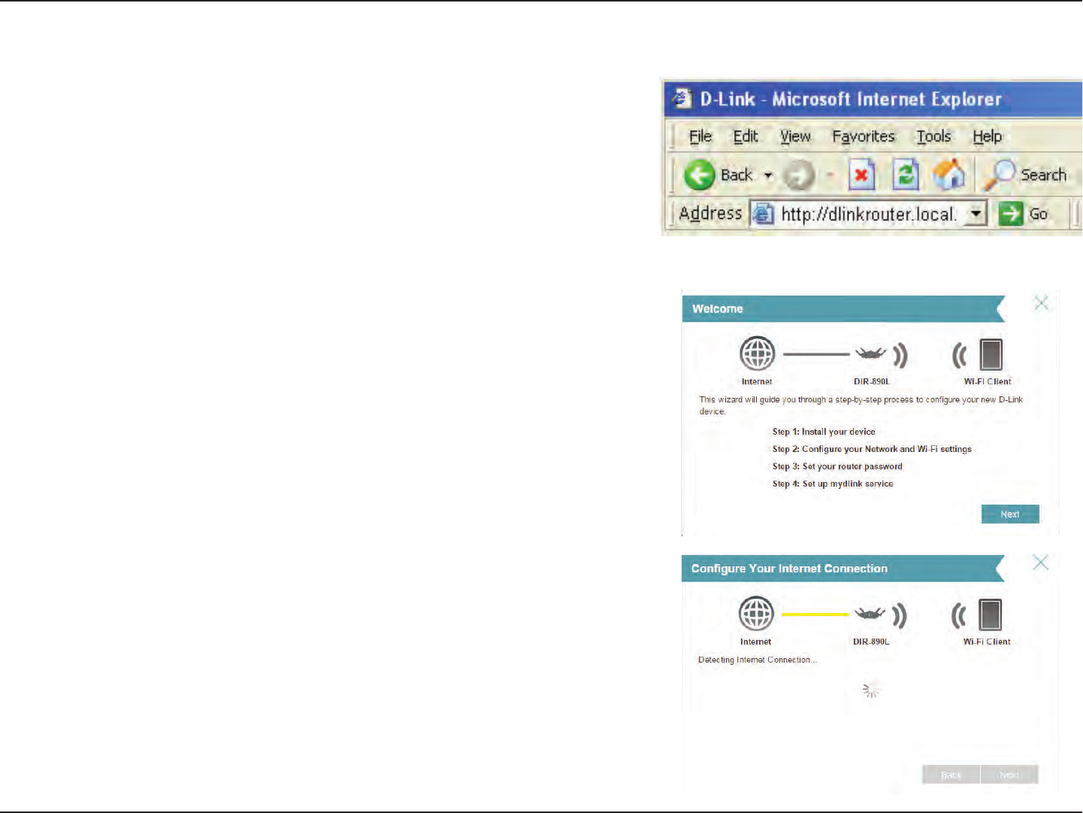This screenshot has width=1083, height=813.
Task: Click the 'Configure Your Internet Connection' header title
Action: [x=789, y=569]
